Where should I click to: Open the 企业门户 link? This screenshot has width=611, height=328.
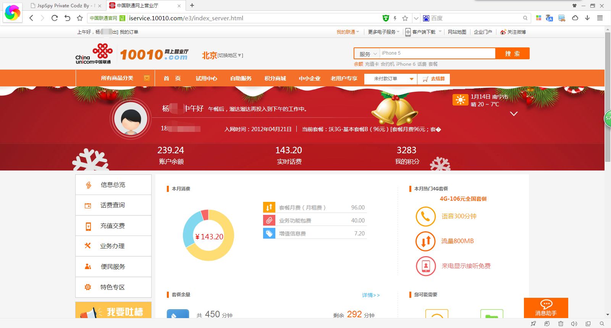tap(483, 32)
